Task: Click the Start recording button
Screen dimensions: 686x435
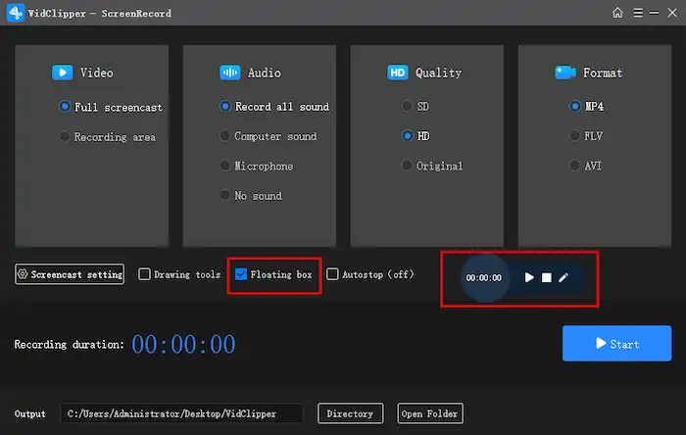Action: [x=616, y=343]
